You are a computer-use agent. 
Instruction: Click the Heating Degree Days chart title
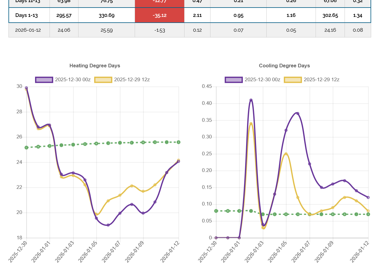[x=95, y=66]
